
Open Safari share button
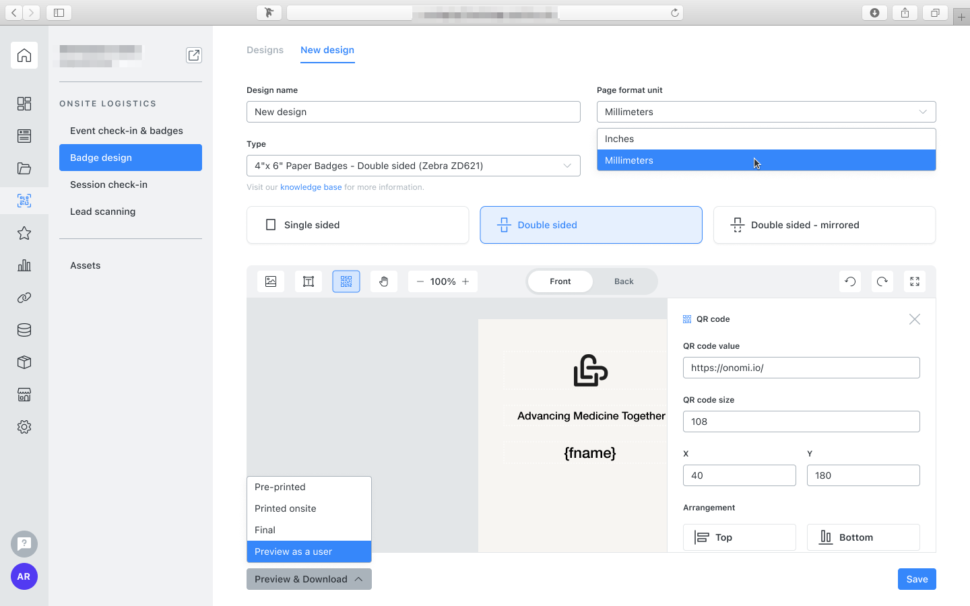905,13
